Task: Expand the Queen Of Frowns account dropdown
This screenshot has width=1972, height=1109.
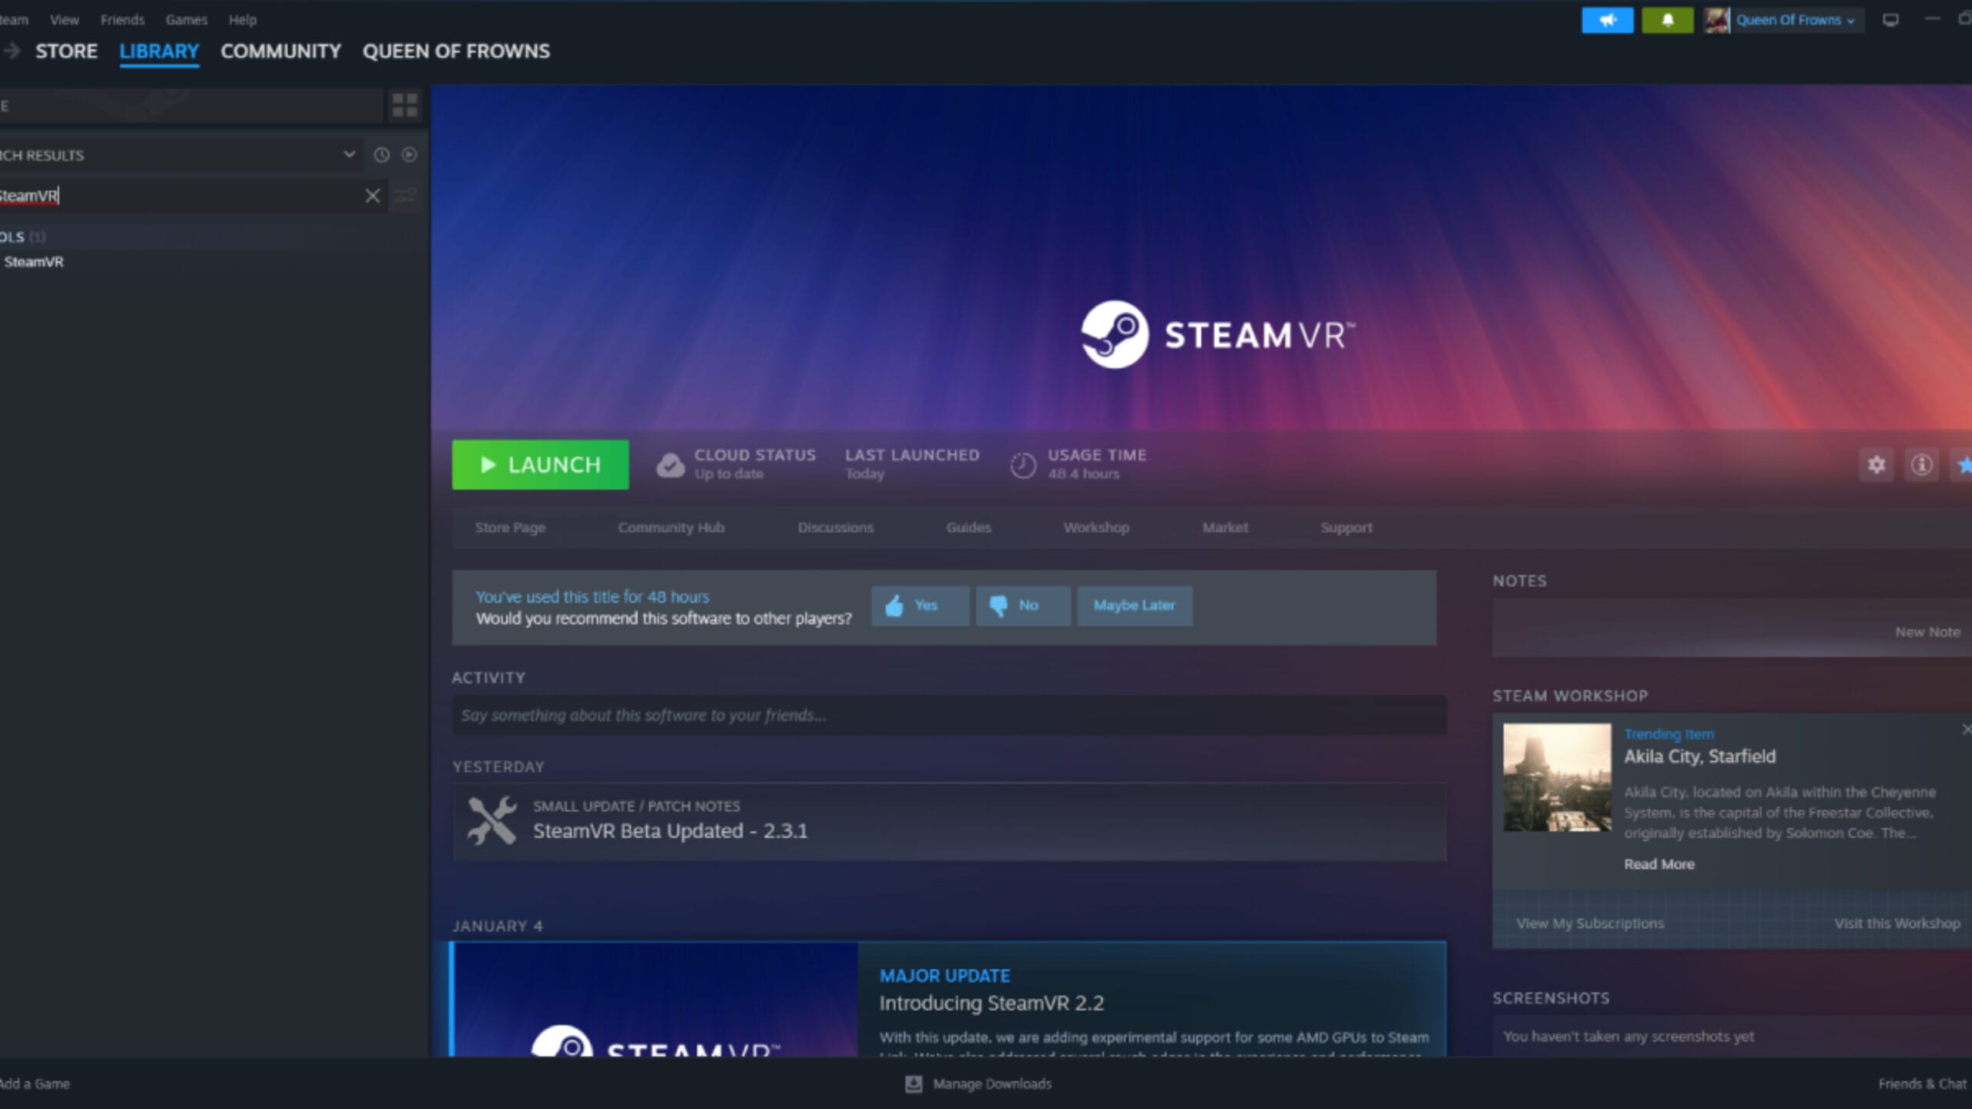Action: coord(1795,20)
